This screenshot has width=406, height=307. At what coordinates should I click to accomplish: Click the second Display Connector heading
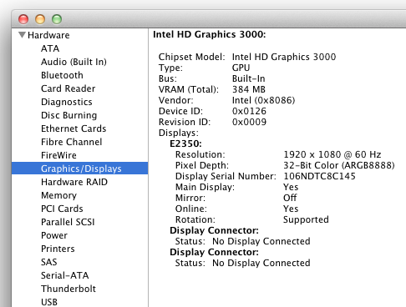(x=214, y=252)
